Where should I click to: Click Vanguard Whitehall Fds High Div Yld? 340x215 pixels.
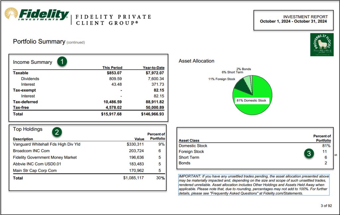click(46, 144)
